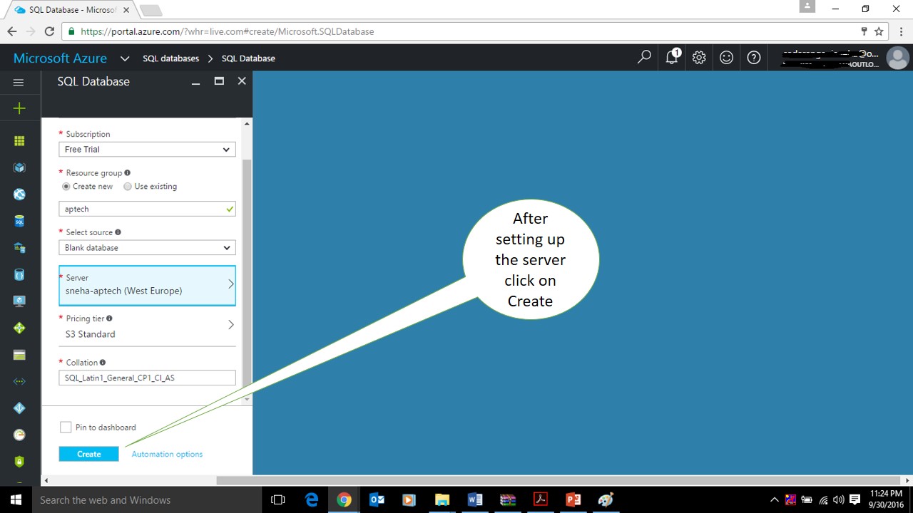The height and width of the screenshot is (513, 913).
Task: Click resource group name field aptech
Action: click(147, 209)
